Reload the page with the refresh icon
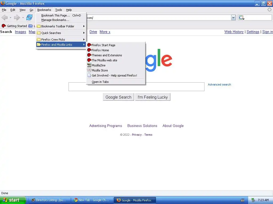Viewport: 273px width, 204px height. (29, 17)
